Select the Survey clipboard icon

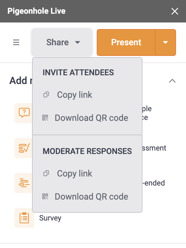[24, 218]
